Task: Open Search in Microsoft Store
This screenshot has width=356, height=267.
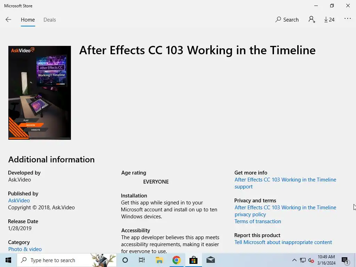Action: tap(287, 19)
